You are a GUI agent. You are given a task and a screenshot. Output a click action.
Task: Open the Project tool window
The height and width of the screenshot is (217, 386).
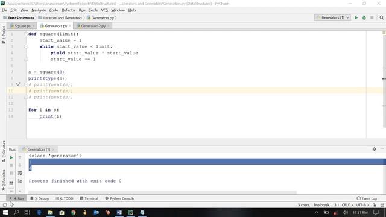(4, 35)
